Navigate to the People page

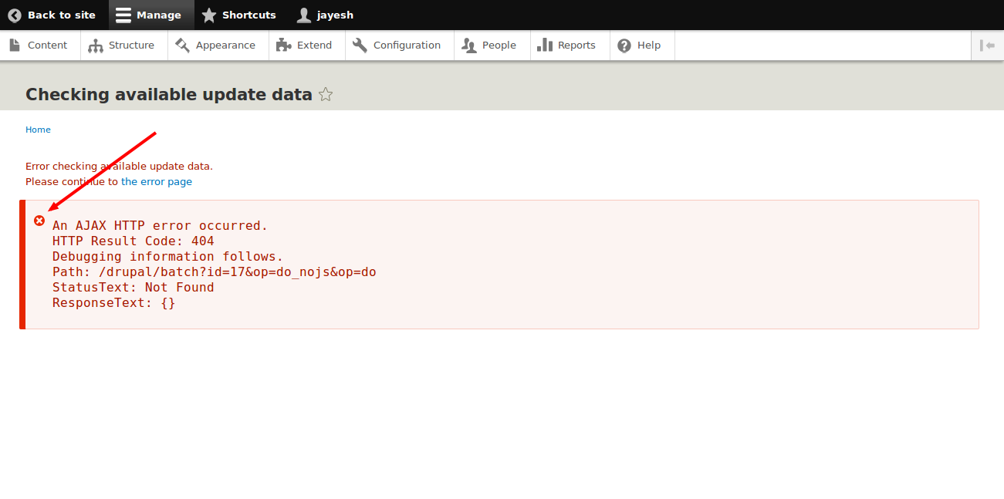[x=489, y=46]
